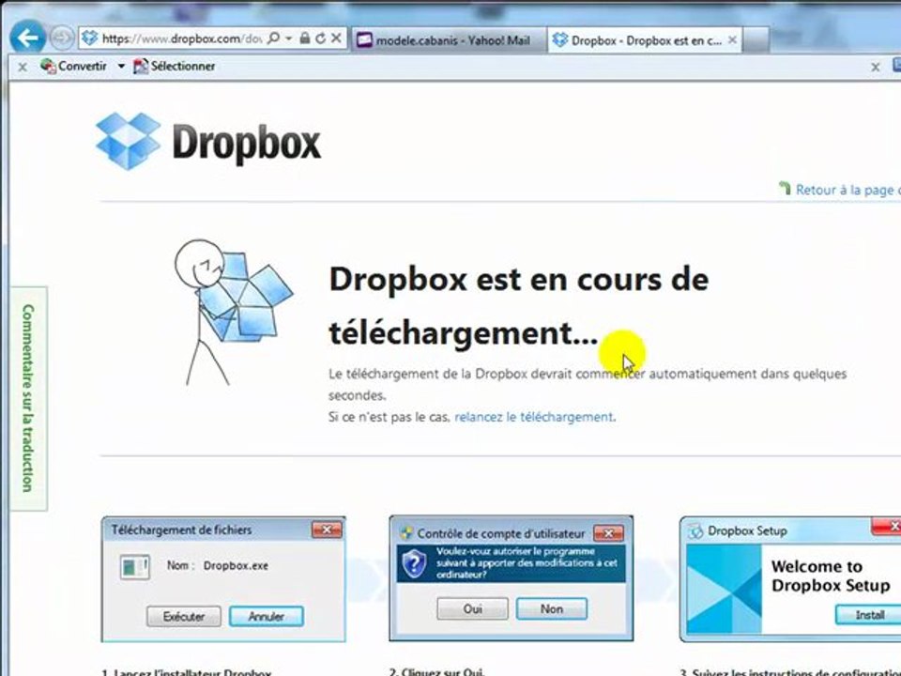Select the Dropbox download tab
Screen dimensions: 901x676
tap(645, 40)
